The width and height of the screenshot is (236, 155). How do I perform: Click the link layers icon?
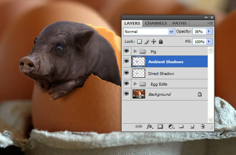point(138,126)
